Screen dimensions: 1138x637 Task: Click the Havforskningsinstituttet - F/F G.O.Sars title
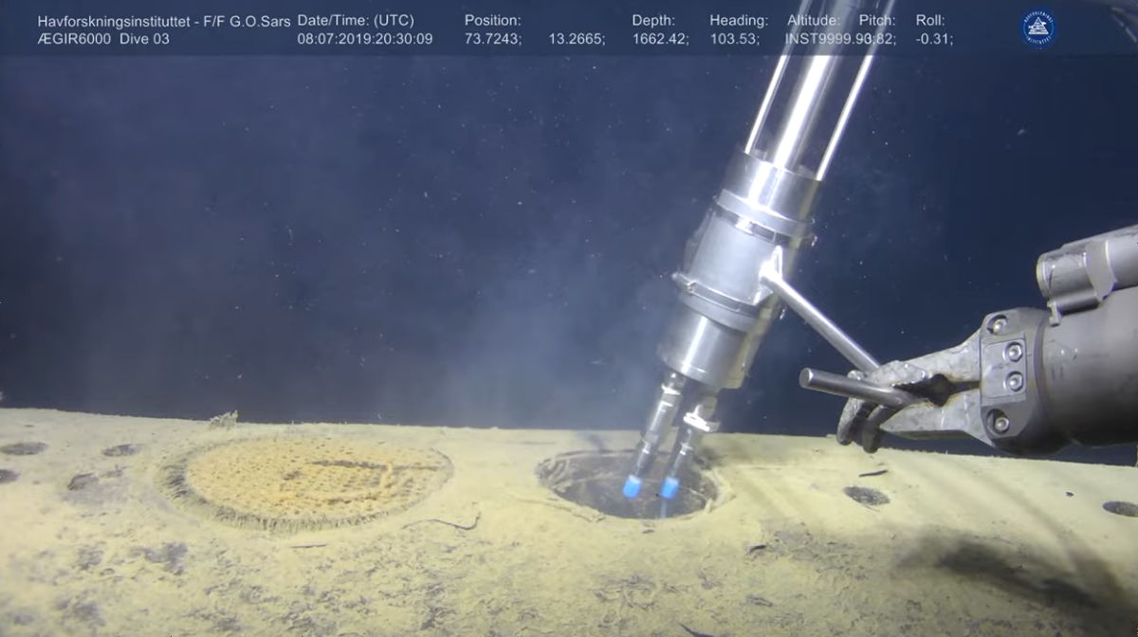164,20
